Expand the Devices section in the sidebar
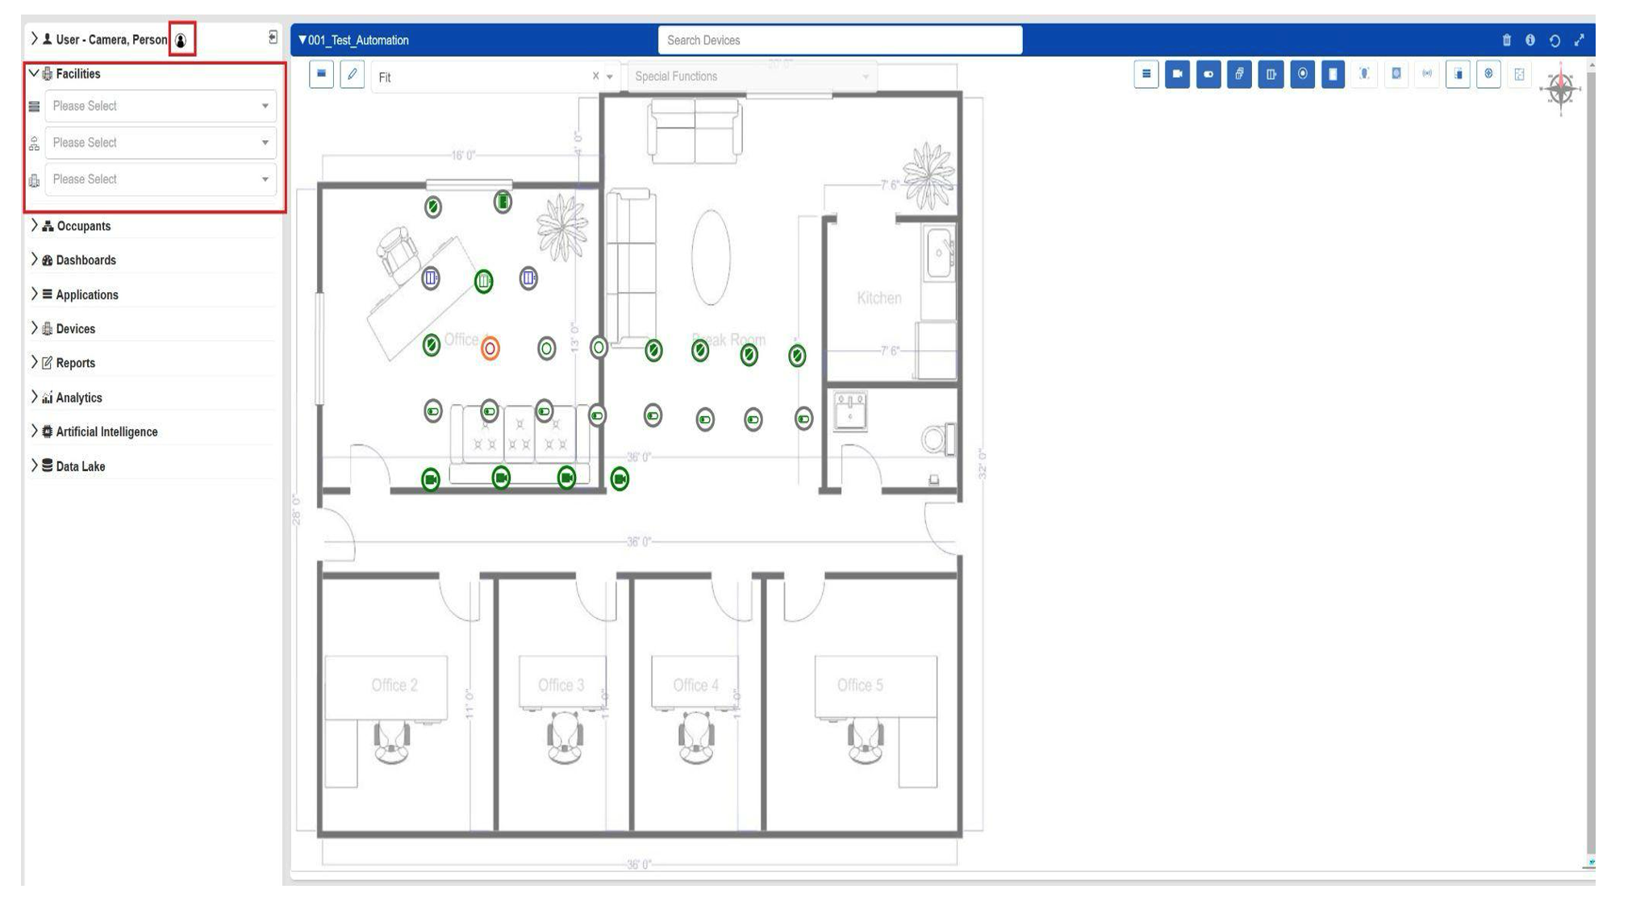Image resolution: width=1636 pixels, height=910 pixels. pos(74,328)
